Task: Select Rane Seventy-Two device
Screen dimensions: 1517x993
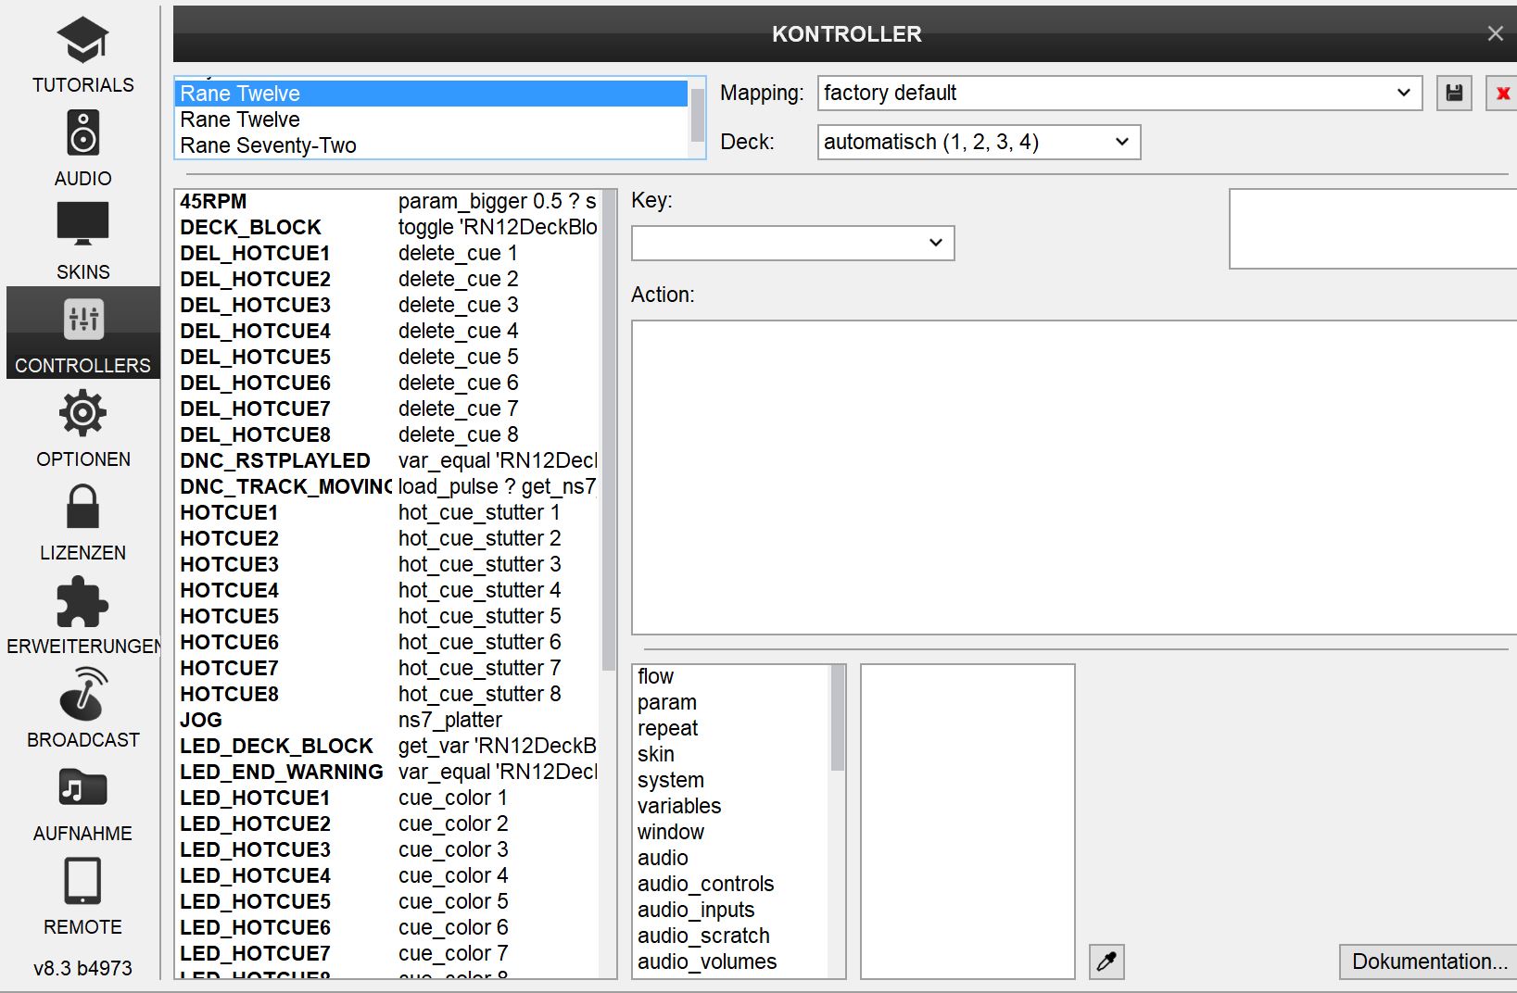Action: (x=431, y=145)
